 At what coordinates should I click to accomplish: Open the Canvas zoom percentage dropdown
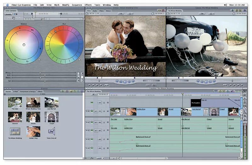click(202, 14)
